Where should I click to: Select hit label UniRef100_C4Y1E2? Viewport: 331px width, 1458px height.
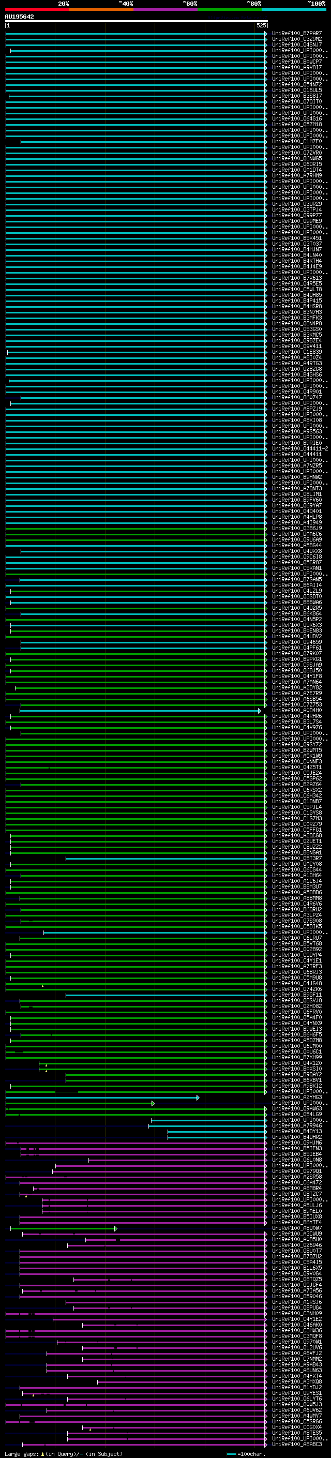tap(297, 1319)
